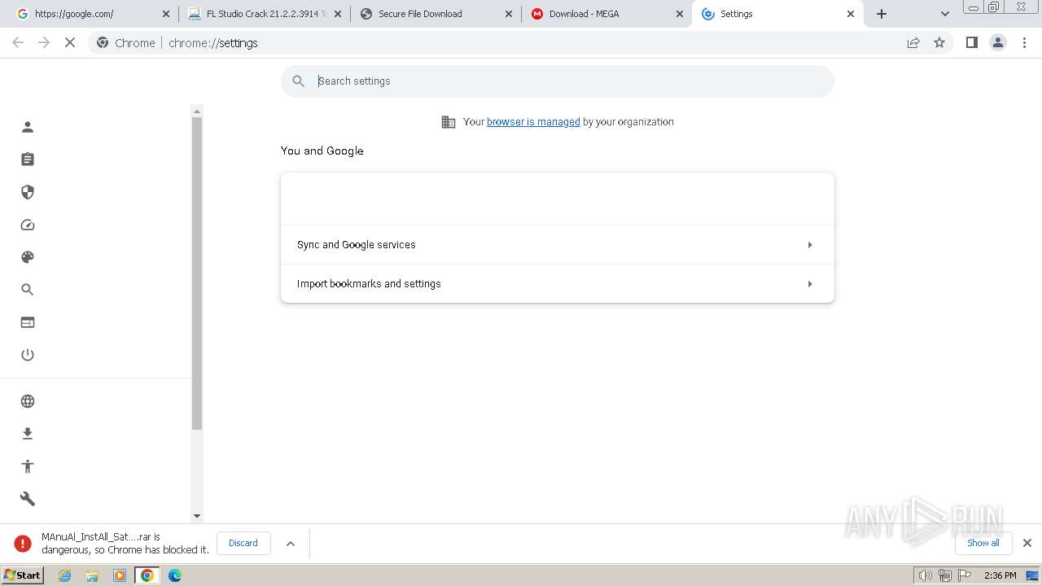Open On startup power icon in sidebar

click(28, 355)
